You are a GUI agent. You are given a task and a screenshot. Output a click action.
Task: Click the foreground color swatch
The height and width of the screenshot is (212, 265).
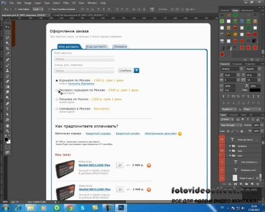pos(6,140)
